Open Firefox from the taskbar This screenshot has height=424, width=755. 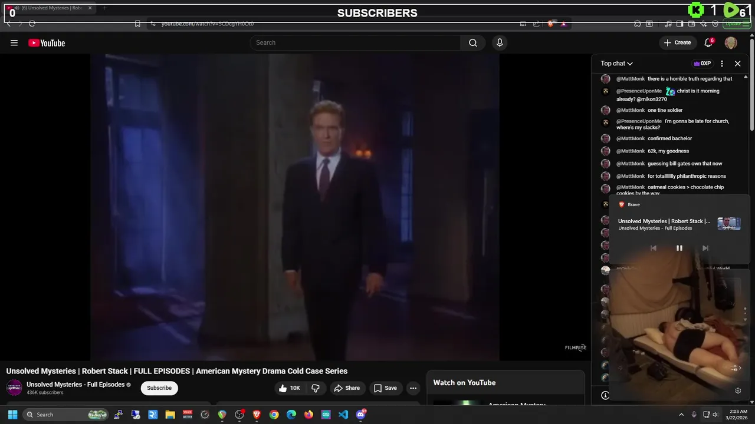tap(308, 415)
